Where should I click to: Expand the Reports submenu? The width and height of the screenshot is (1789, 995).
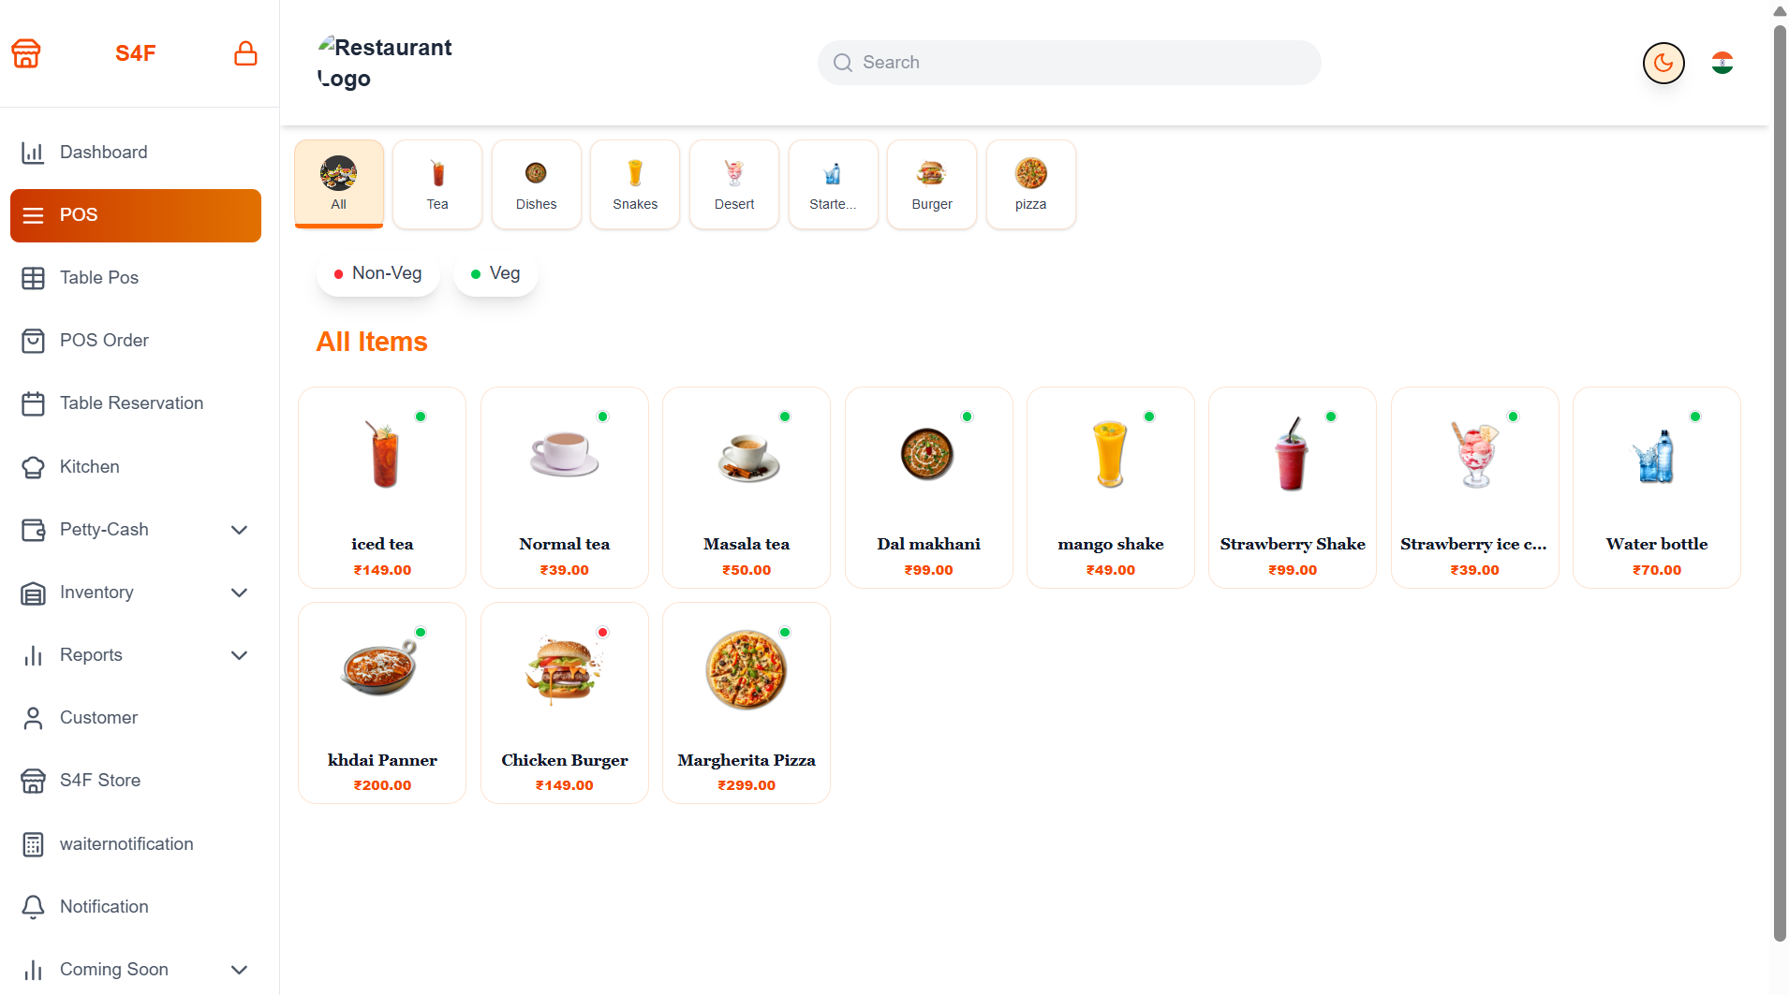coord(239,655)
